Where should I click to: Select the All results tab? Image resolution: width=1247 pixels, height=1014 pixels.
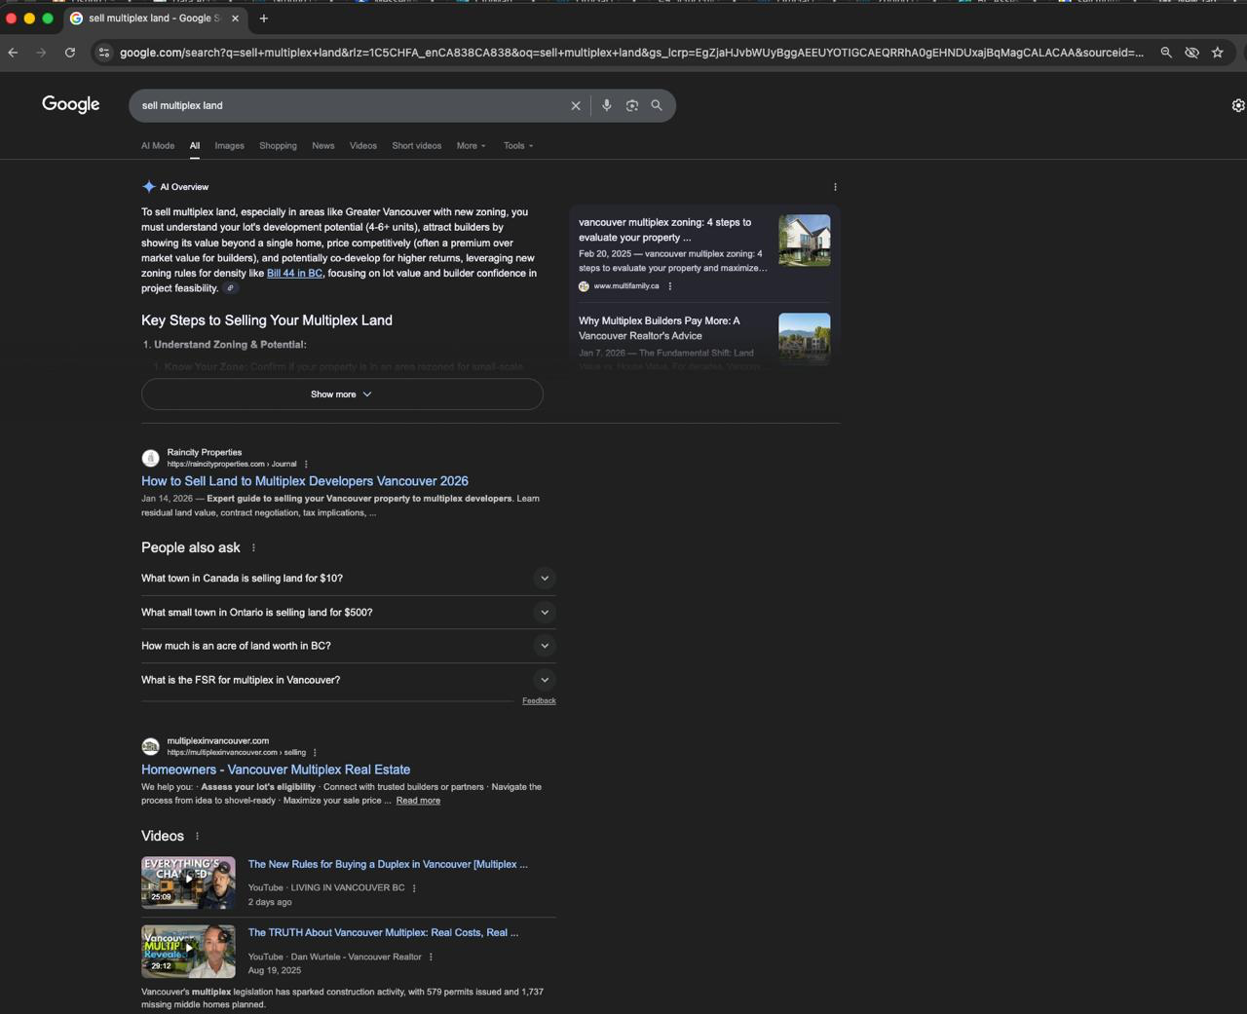195,146
